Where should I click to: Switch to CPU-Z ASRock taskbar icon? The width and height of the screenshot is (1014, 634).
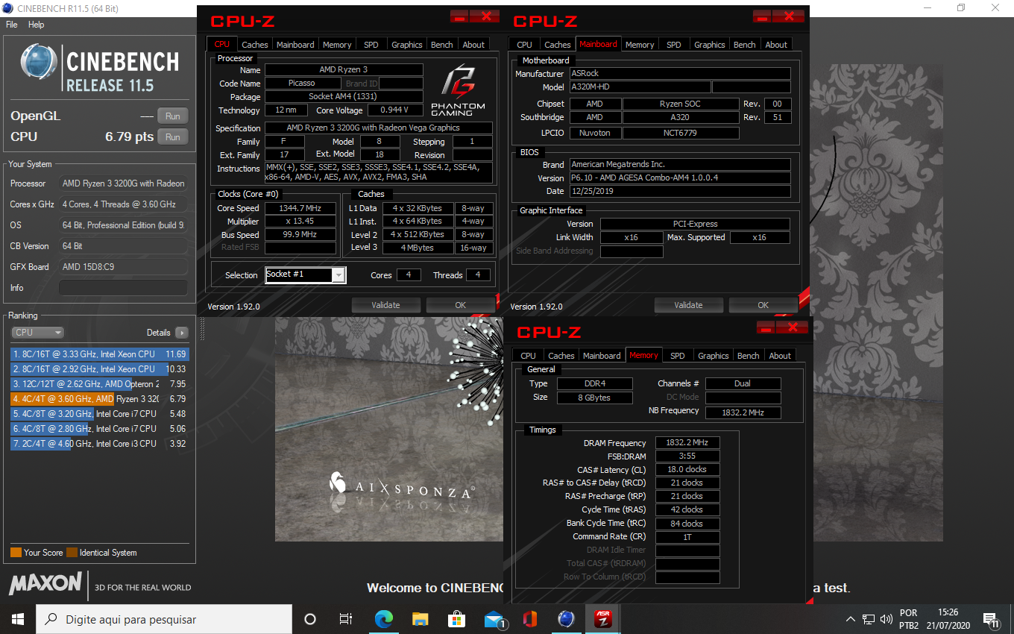click(x=603, y=619)
